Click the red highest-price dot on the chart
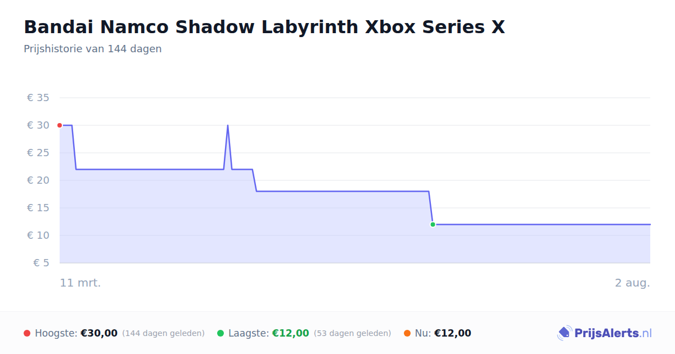 point(60,125)
